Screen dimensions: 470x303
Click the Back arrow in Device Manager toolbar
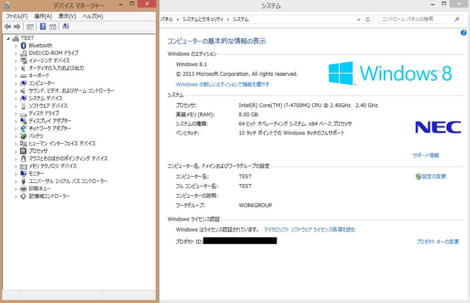(x=8, y=27)
